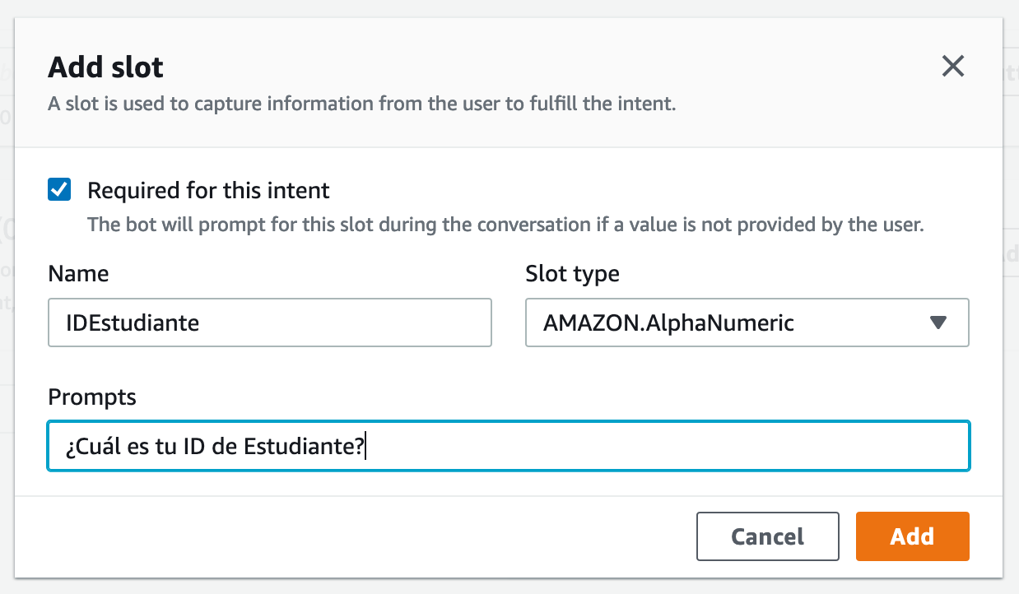Click the "Slot type" field label

pyautogui.click(x=572, y=274)
